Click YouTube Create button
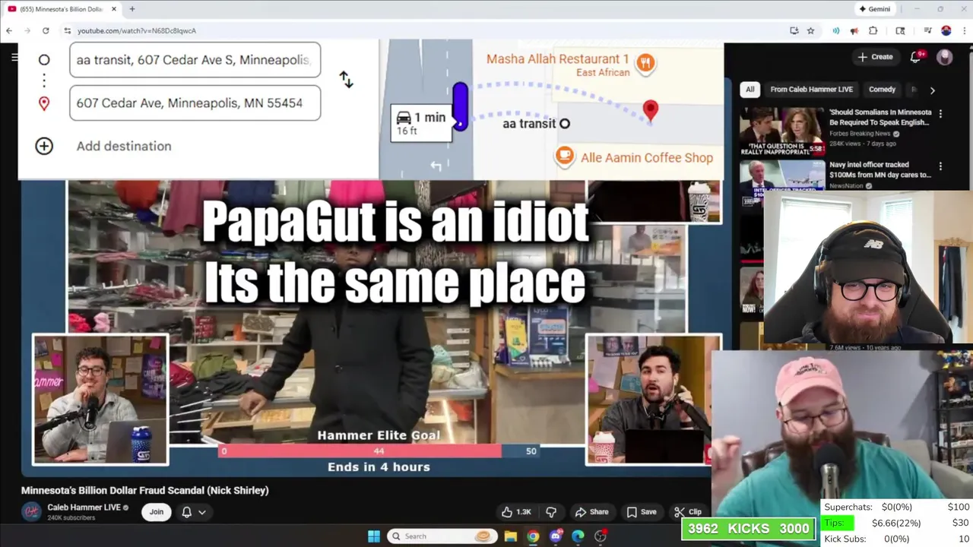This screenshot has width=973, height=547. pos(875,57)
